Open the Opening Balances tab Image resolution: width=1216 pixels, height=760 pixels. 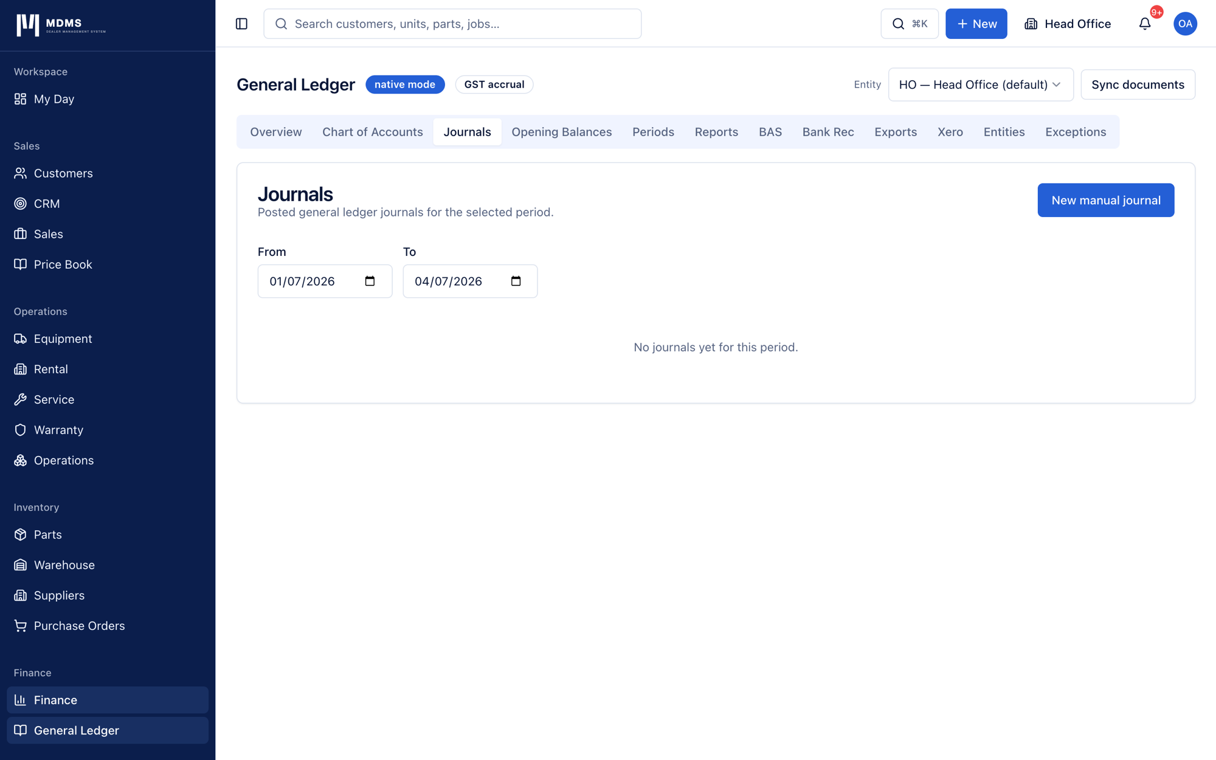(x=561, y=132)
